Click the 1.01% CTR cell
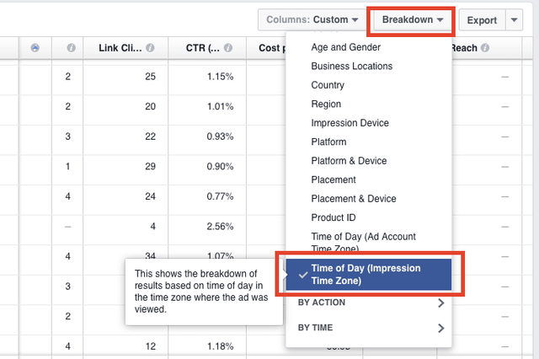 tap(220, 106)
